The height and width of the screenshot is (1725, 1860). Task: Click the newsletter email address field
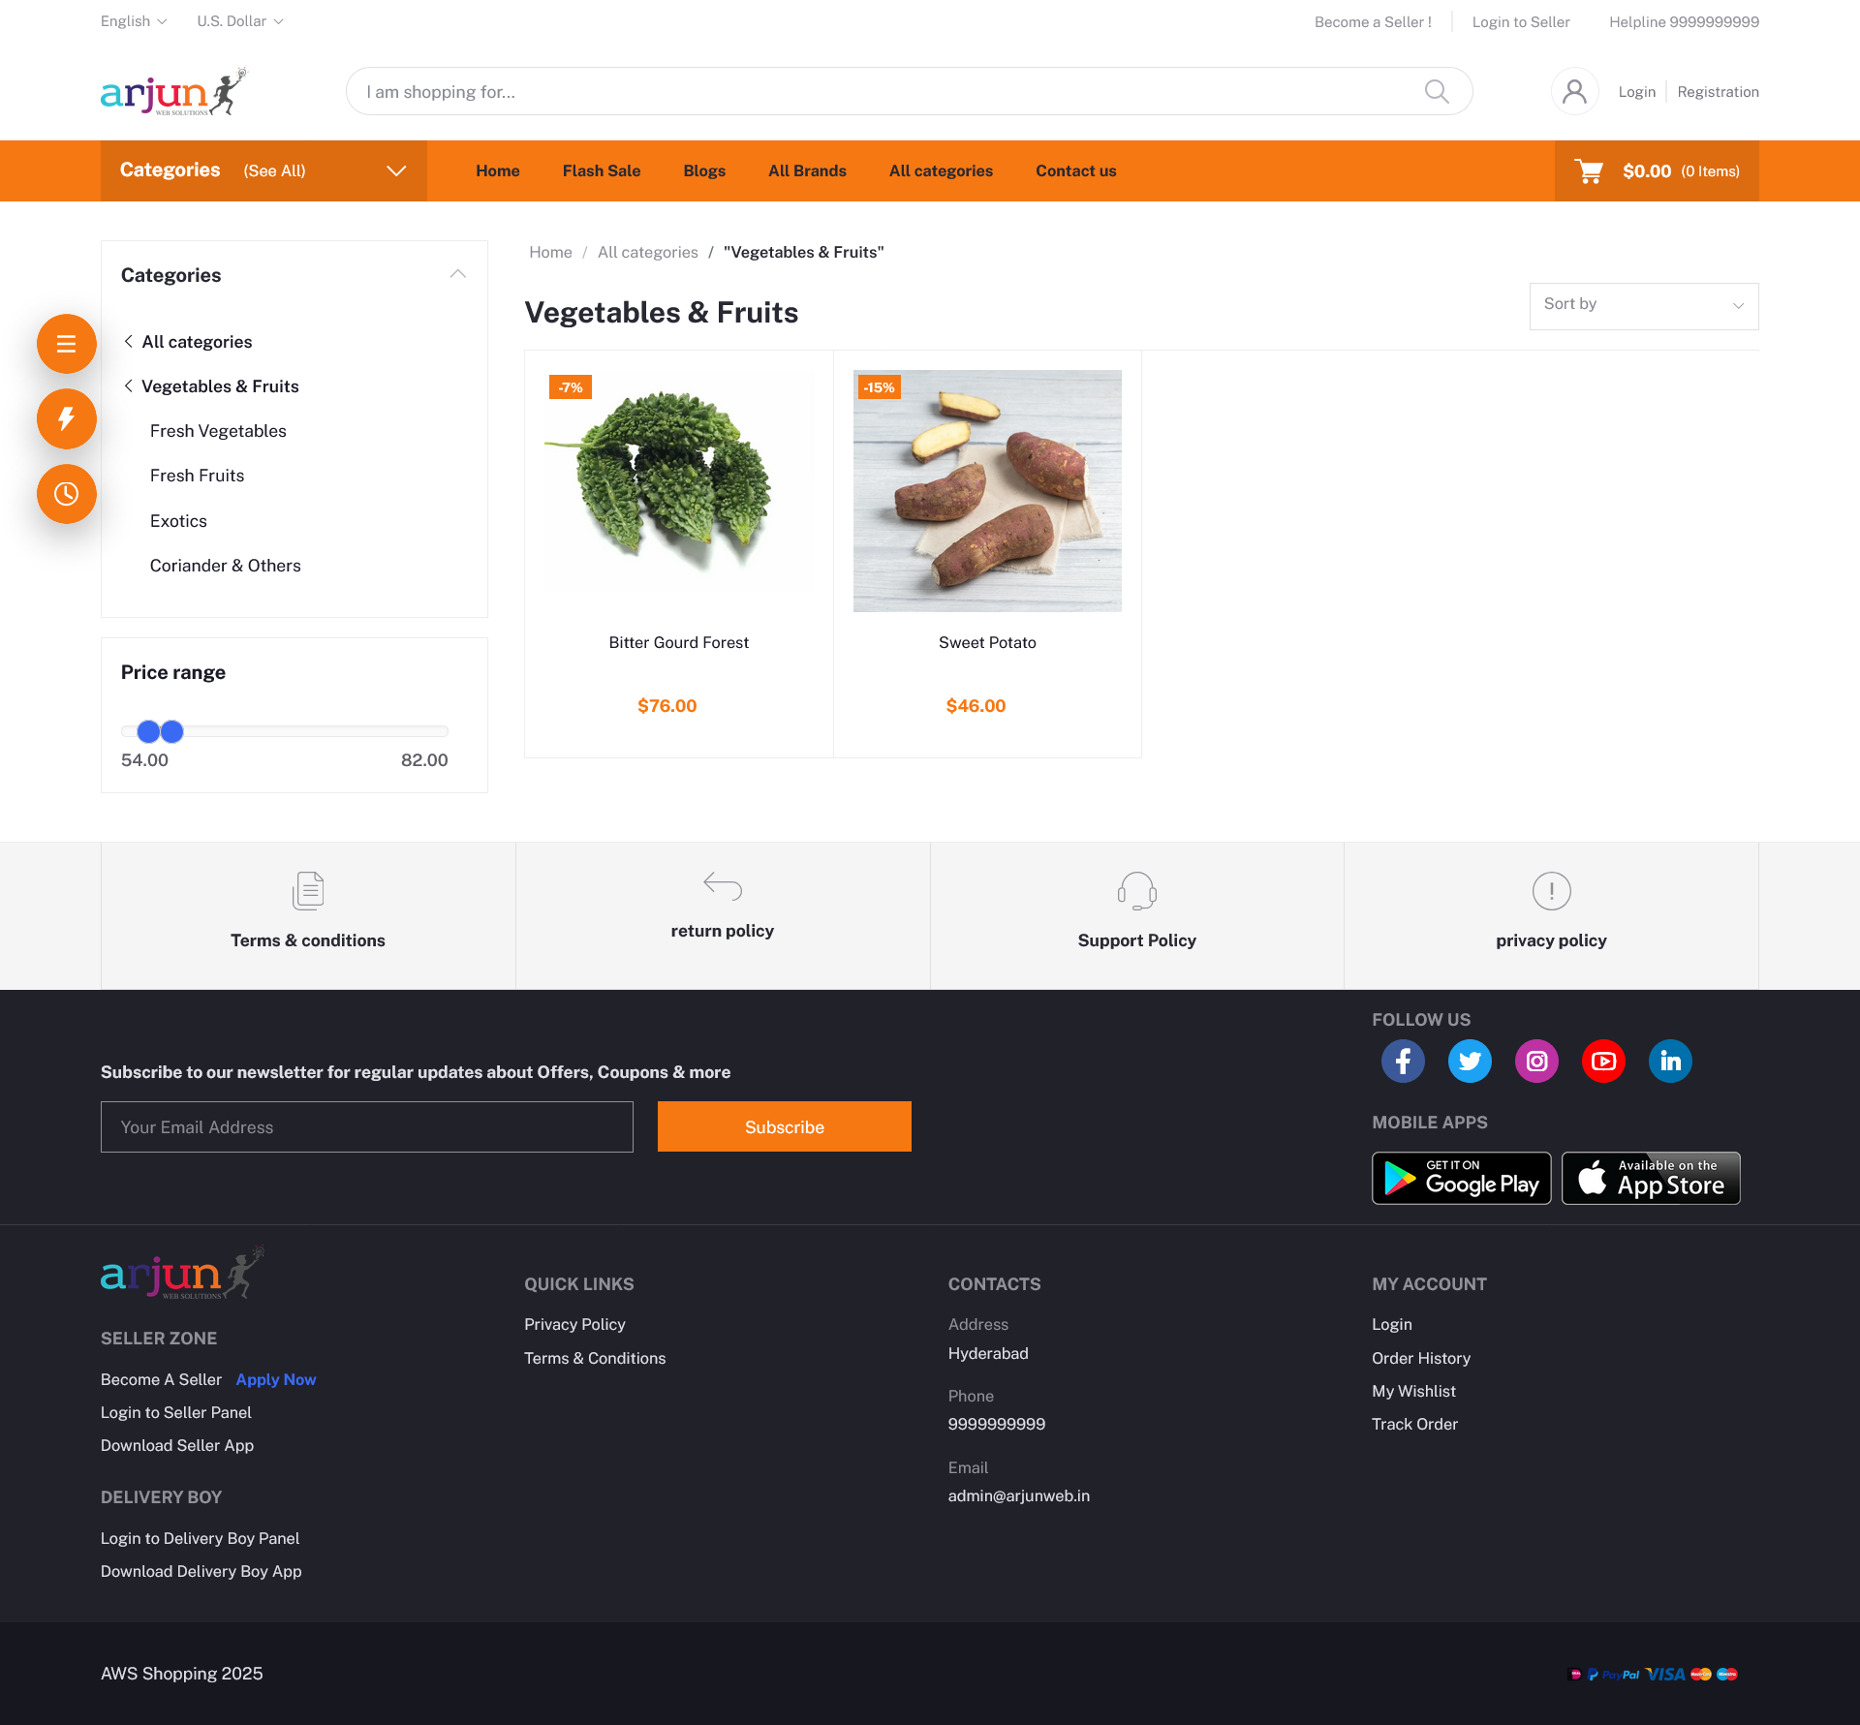click(367, 1126)
